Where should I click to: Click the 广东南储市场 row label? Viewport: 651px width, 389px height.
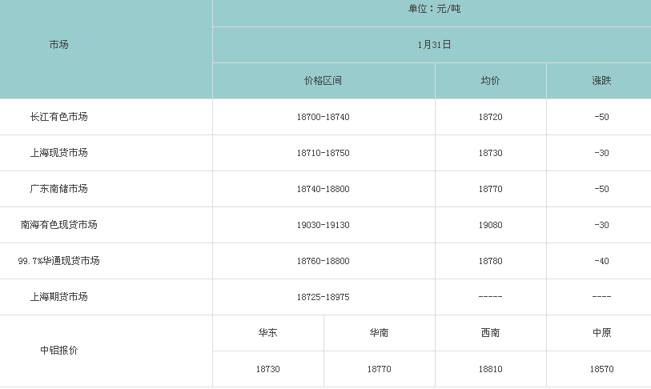pyautogui.click(x=59, y=189)
